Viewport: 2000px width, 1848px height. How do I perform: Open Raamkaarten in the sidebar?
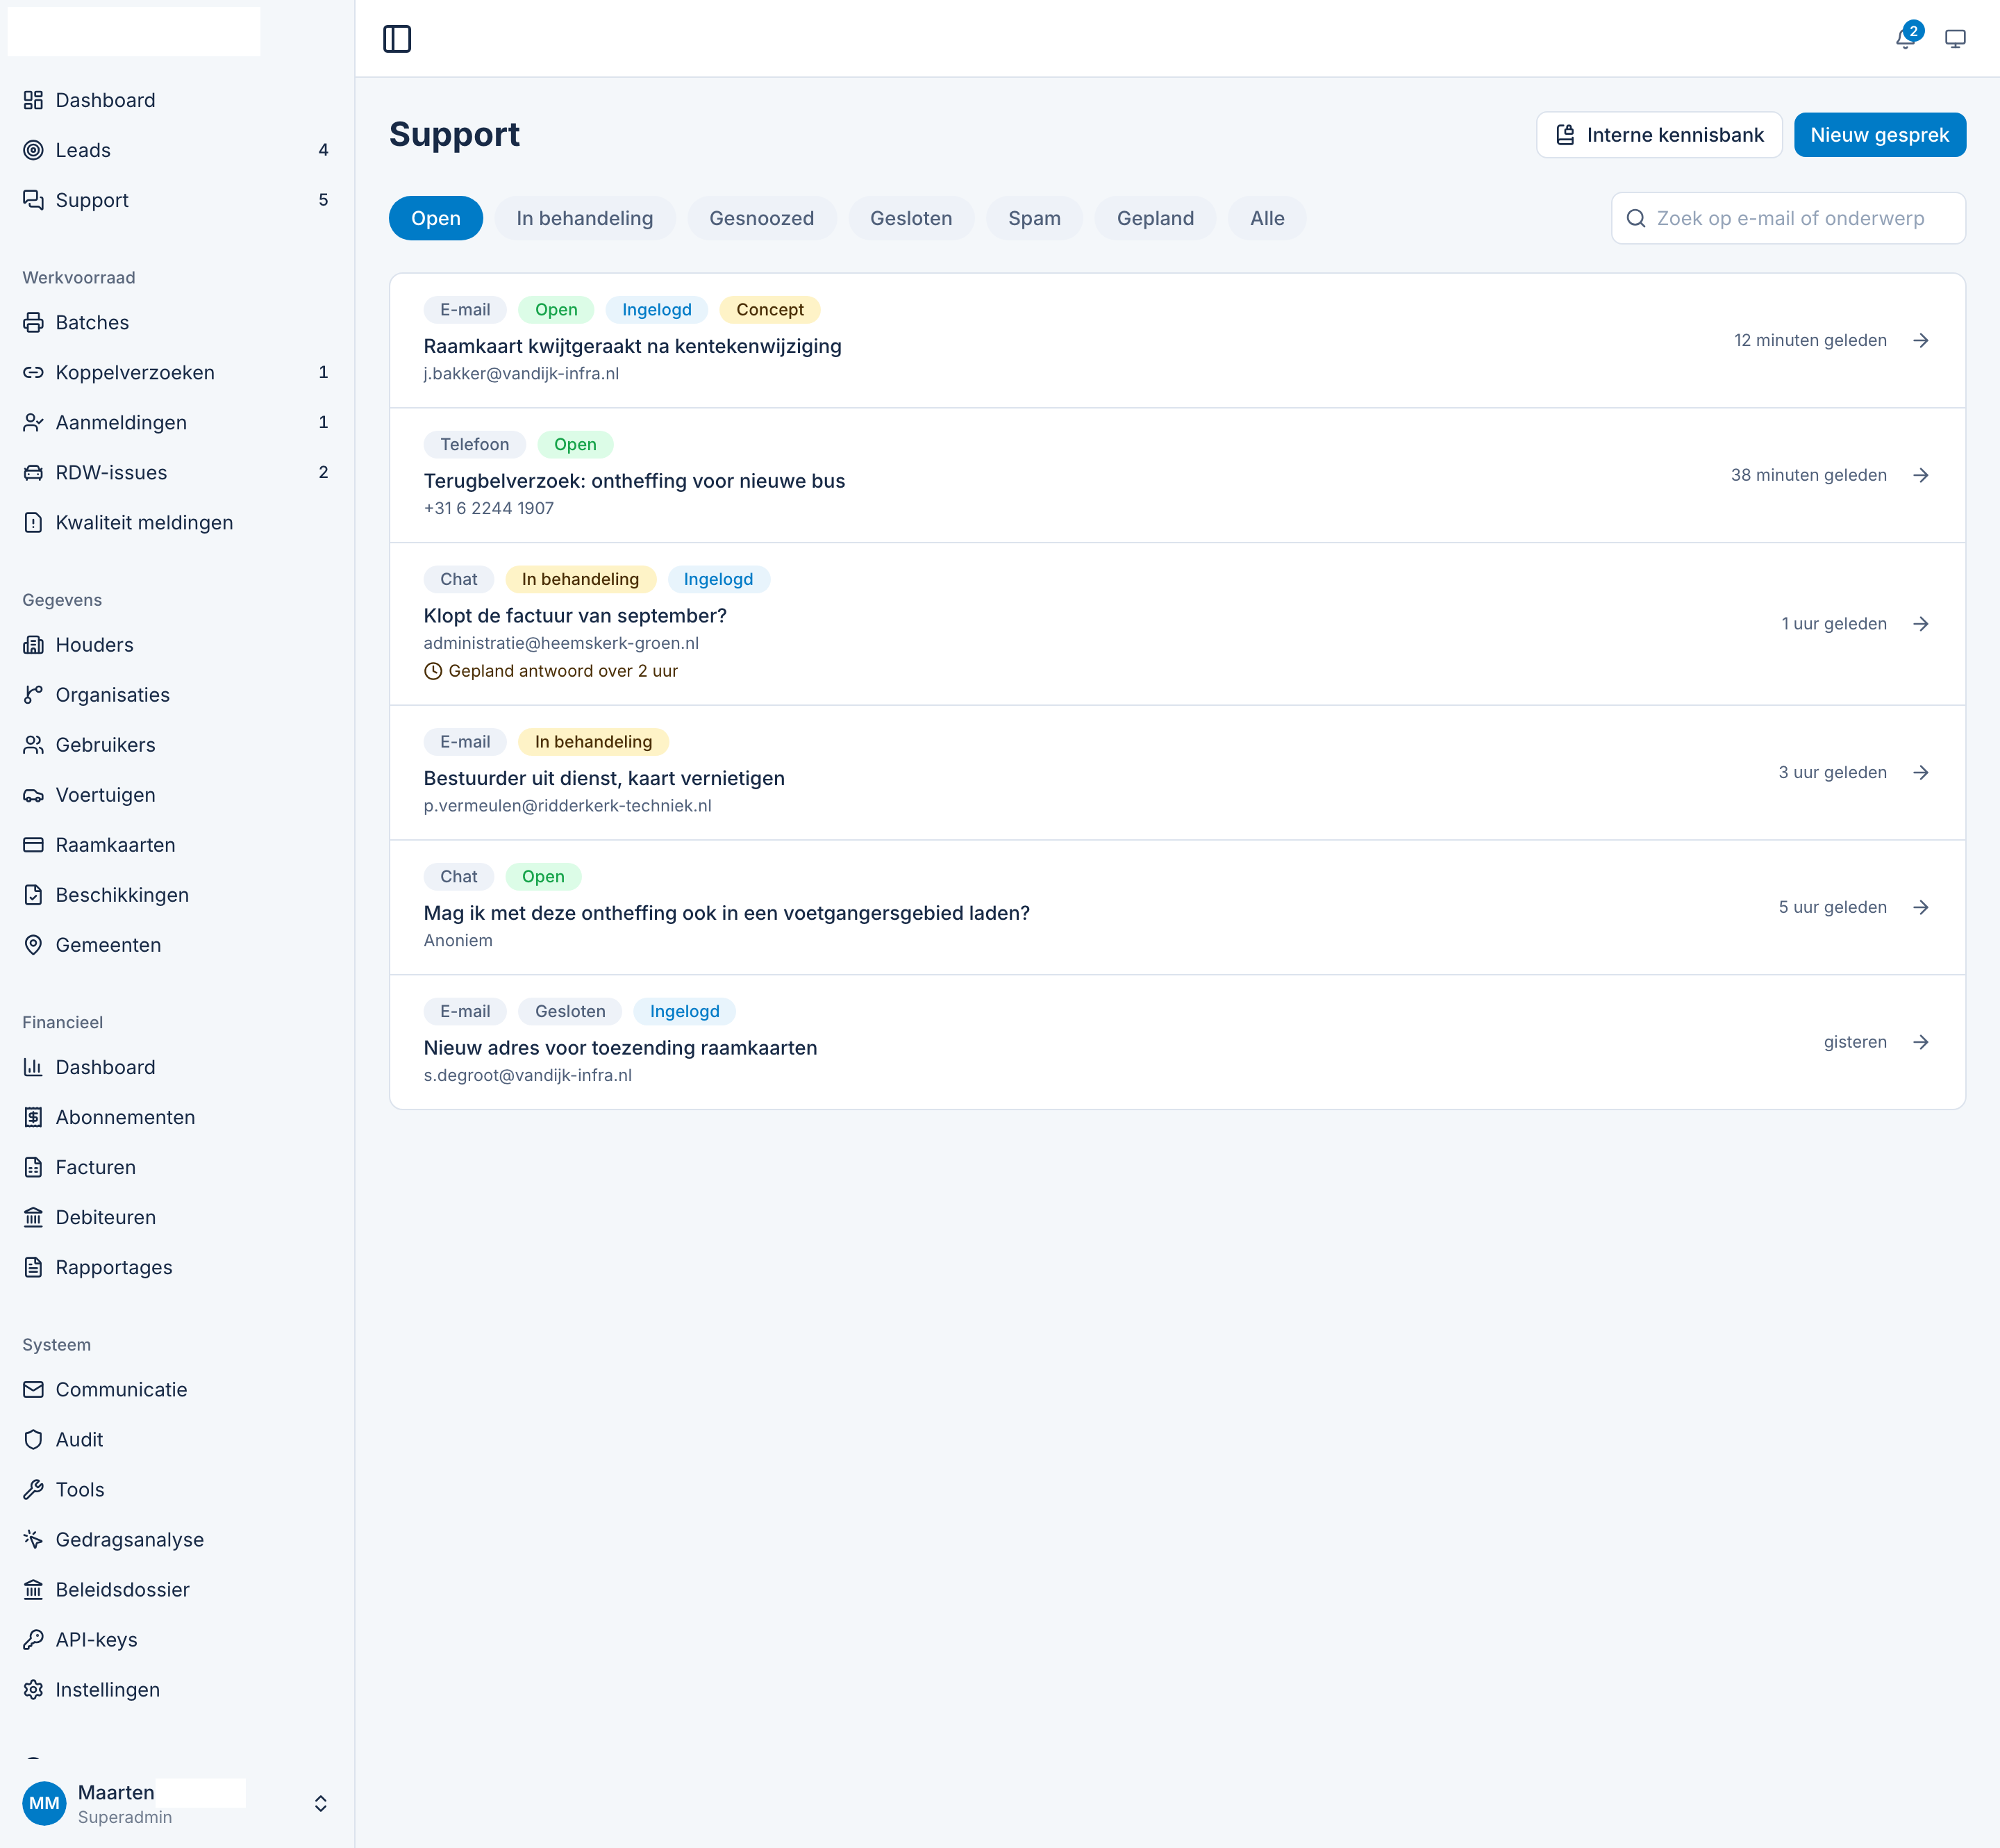click(177, 845)
